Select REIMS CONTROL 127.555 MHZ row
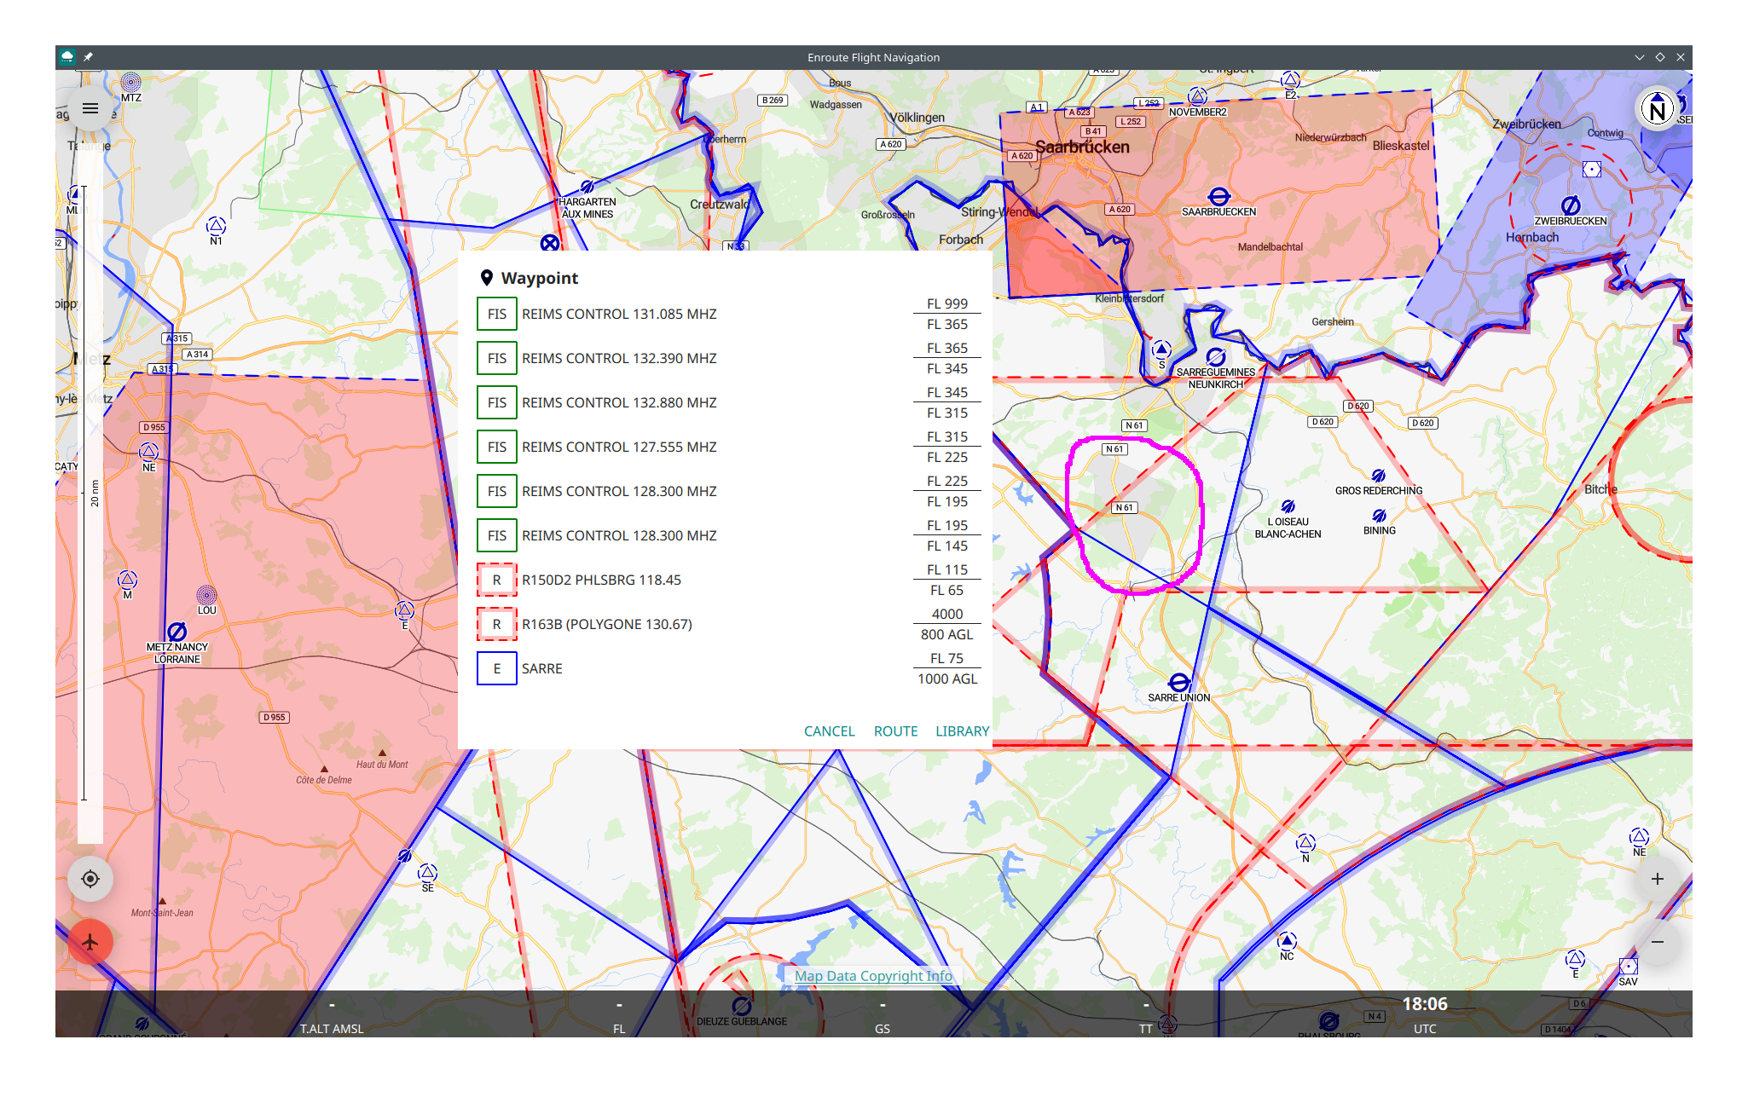This screenshot has width=1748, height=1103. tap(729, 447)
